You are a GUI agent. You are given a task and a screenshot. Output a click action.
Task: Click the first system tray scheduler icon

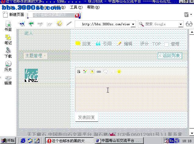[x=167, y=141]
